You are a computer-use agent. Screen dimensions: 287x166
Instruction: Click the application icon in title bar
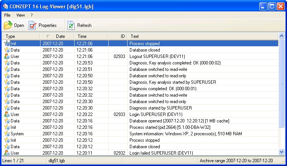tap(6, 6)
